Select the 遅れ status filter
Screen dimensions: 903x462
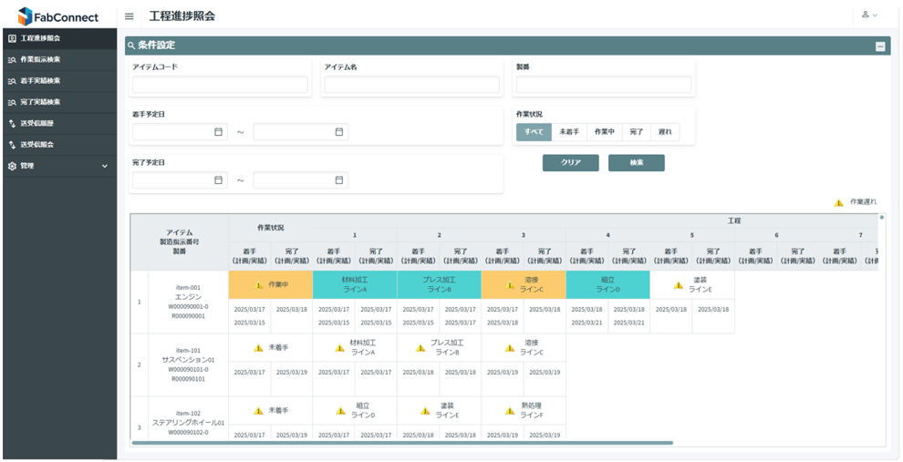pyautogui.click(x=665, y=132)
